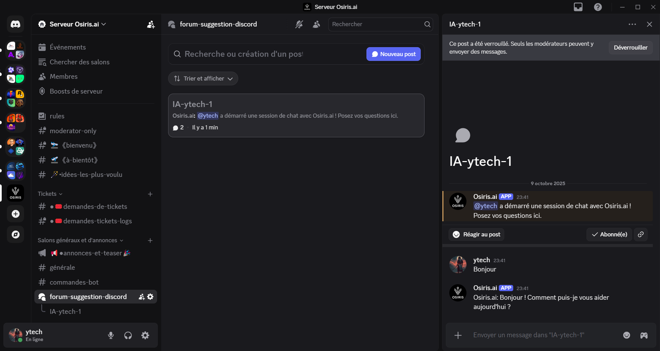Deafen audio with the headphones icon
660x351 pixels.
(x=128, y=335)
